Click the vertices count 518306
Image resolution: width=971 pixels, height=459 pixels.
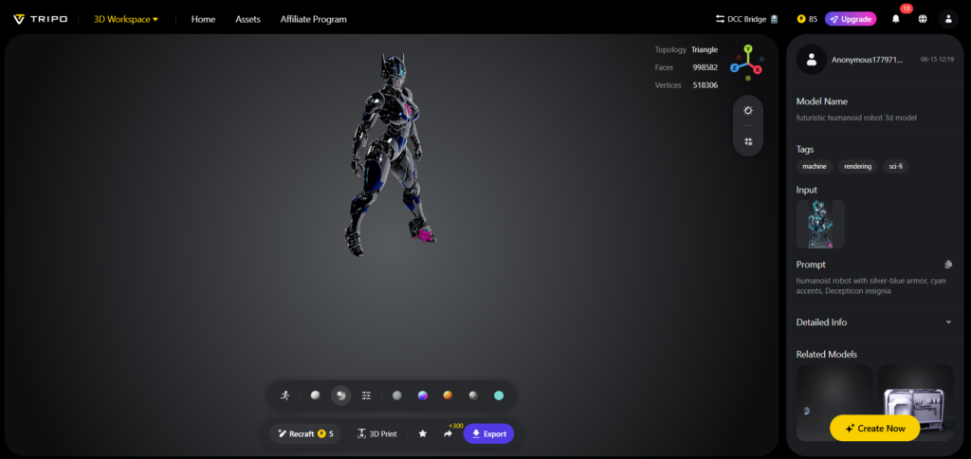pyautogui.click(x=705, y=85)
